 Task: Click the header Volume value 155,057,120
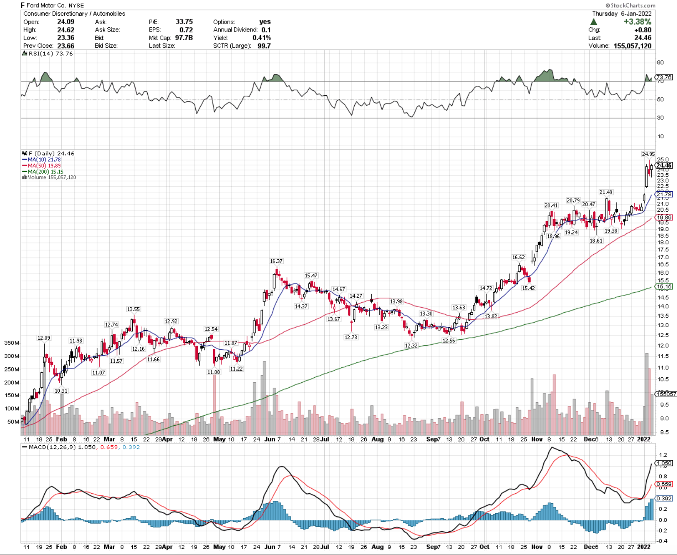click(632, 46)
